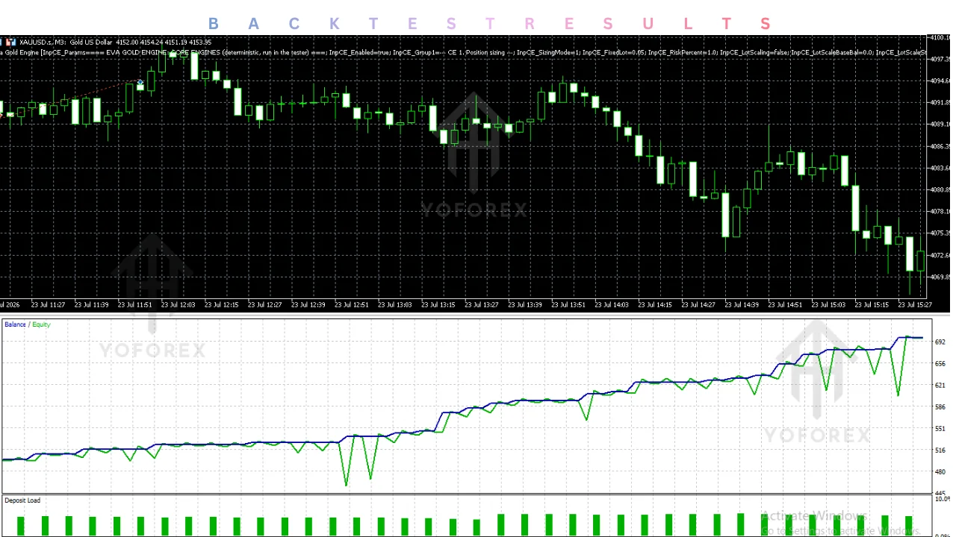Click the Deposit Load panel label
956x537 pixels.
[x=22, y=500]
